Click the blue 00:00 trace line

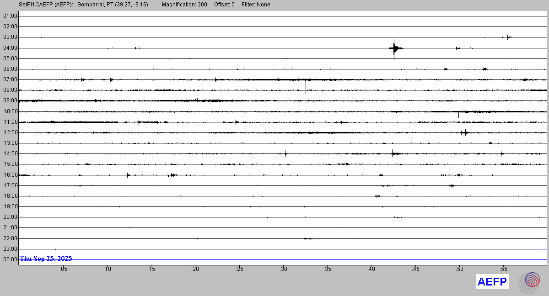tap(274, 260)
